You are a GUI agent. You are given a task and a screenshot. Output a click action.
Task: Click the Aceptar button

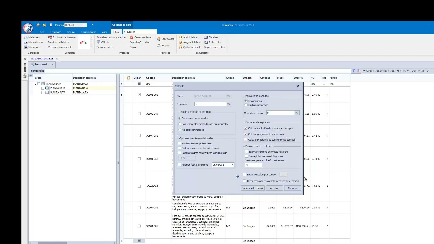[274, 188]
